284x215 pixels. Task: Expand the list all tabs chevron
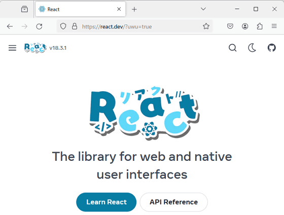(203, 9)
